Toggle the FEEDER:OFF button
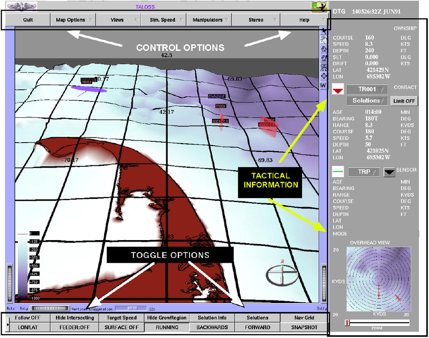The height and width of the screenshot is (338, 429). click(75, 327)
